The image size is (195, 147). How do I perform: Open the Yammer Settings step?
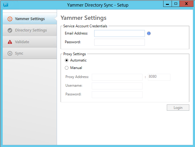pos(30,19)
